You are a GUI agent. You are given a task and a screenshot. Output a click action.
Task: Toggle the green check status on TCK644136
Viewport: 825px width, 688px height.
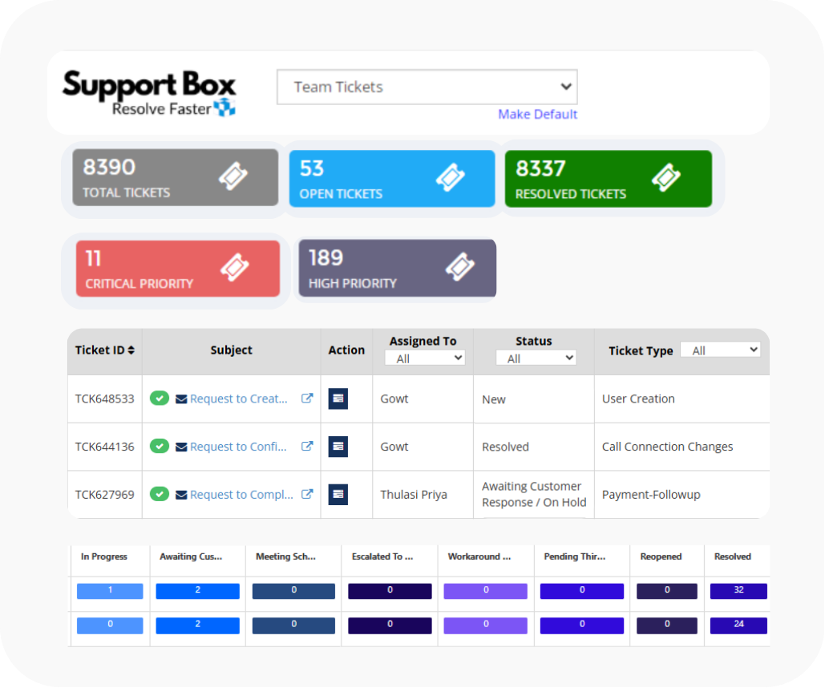pyautogui.click(x=160, y=447)
